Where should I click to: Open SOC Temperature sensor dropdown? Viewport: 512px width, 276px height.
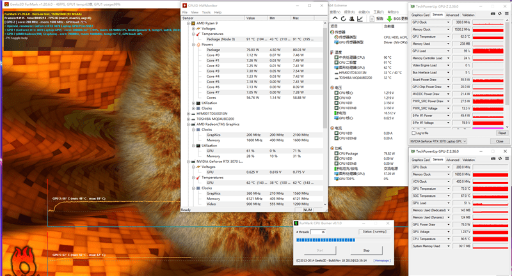448,196
